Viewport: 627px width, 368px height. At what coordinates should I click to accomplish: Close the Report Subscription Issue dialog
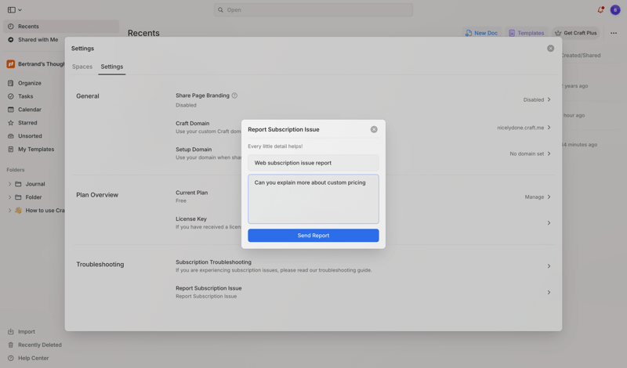(x=374, y=129)
